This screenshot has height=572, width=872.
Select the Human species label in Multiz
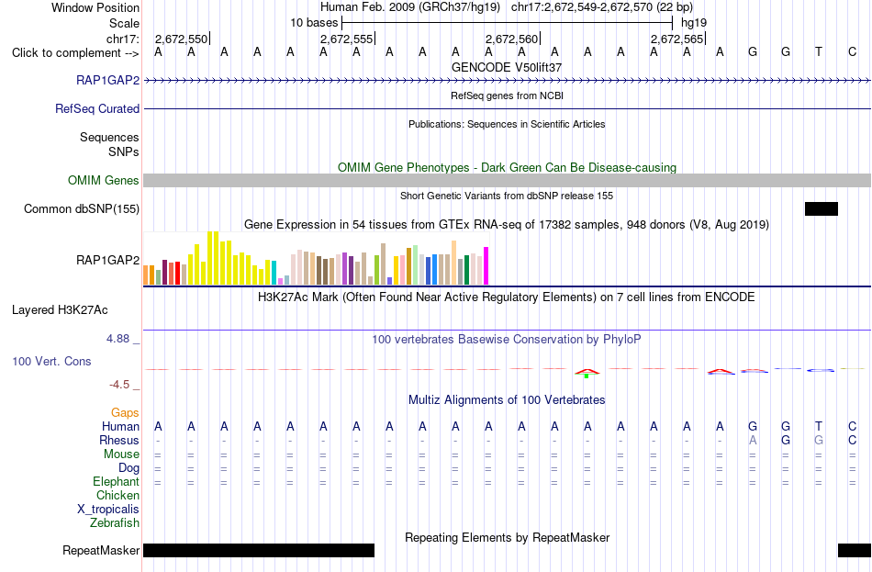click(120, 426)
